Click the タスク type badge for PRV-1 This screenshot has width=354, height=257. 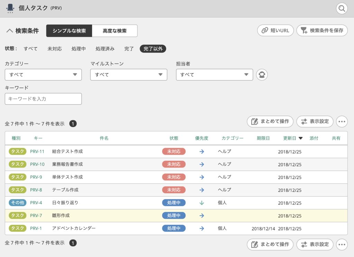pyautogui.click(x=18, y=228)
